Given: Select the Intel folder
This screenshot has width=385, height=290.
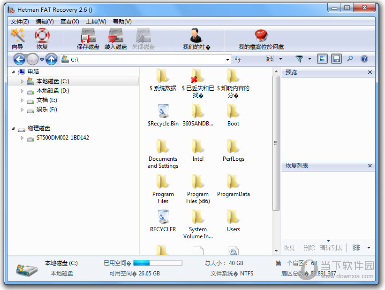Looking at the screenshot, I should 198,150.
